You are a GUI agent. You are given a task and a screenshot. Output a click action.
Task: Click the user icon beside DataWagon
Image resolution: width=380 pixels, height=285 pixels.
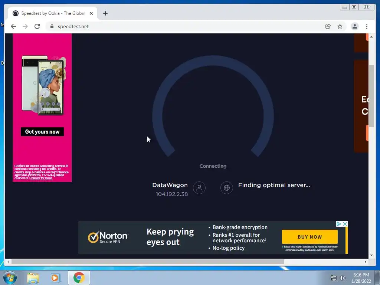tap(199, 188)
